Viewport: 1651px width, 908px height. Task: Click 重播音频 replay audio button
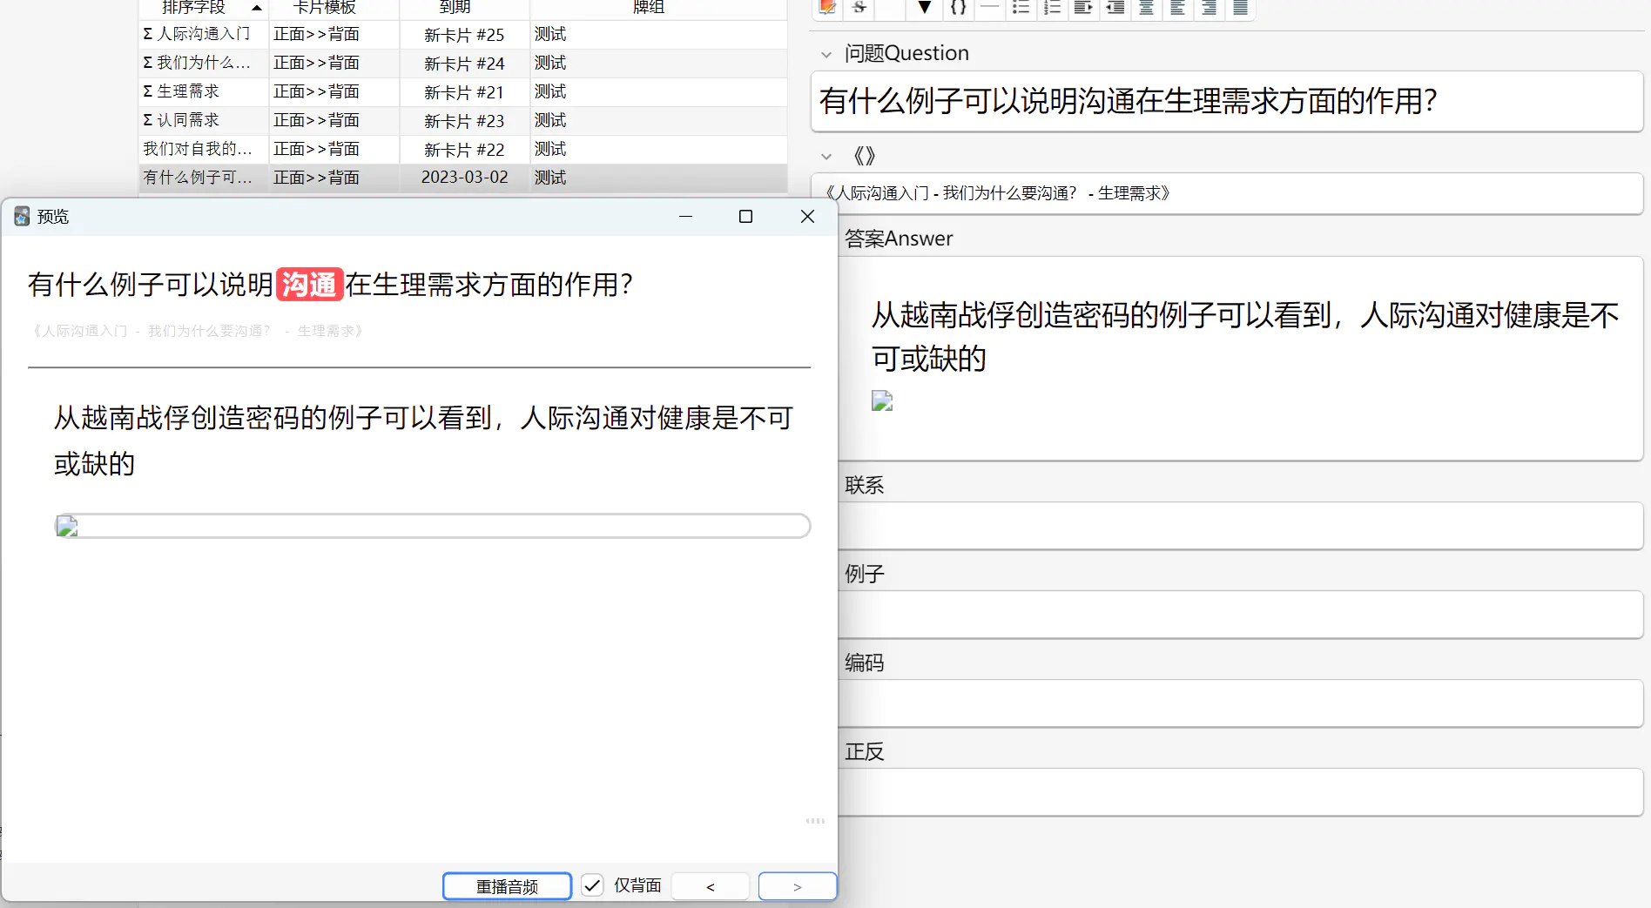click(507, 886)
